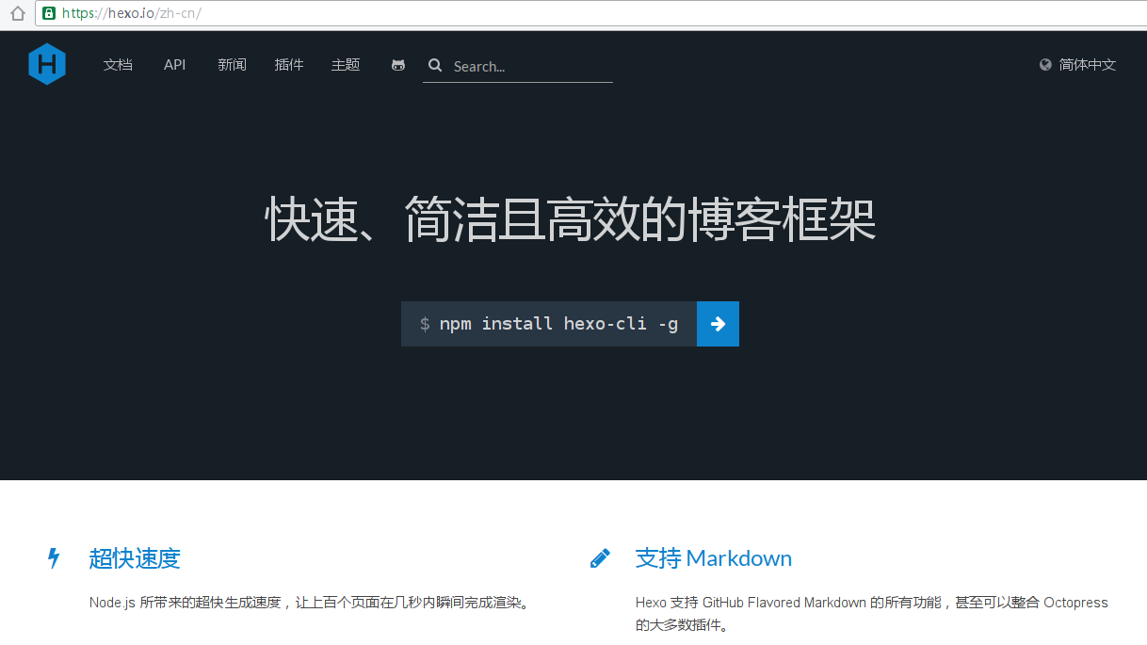
Task: Click the green padlock in the address bar
Action: 49,13
